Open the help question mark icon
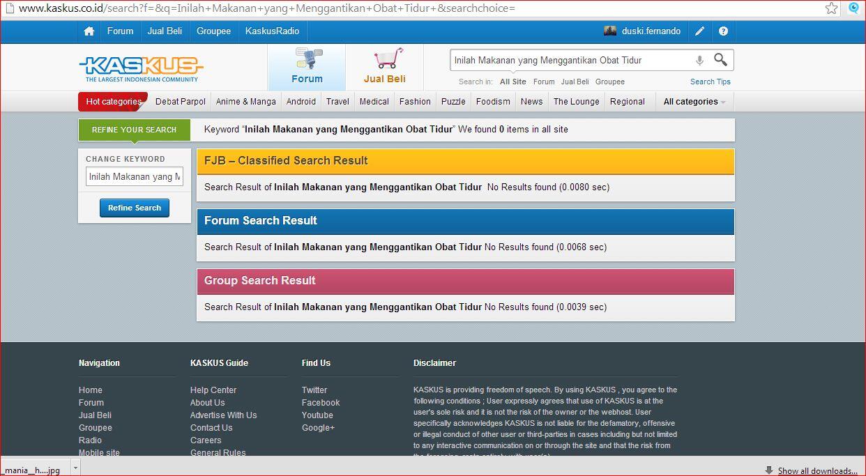Viewport: 866px width, 476px height. [723, 31]
